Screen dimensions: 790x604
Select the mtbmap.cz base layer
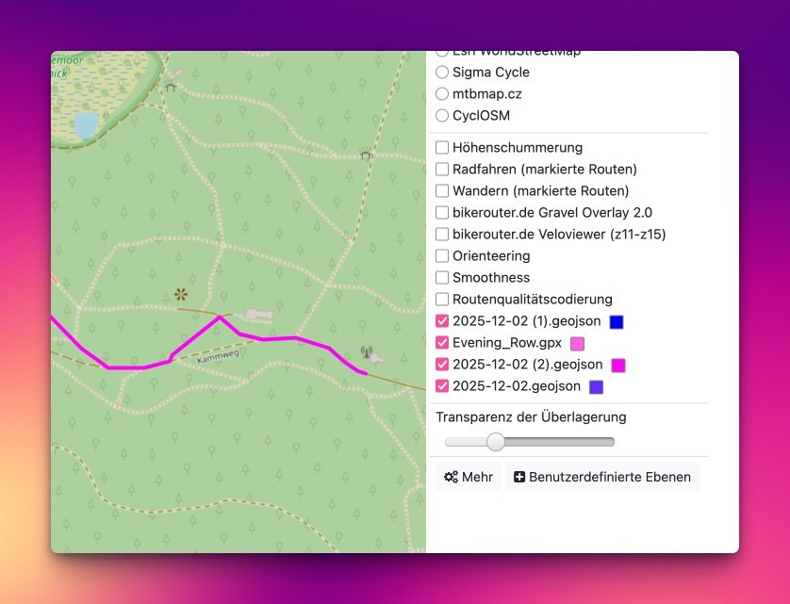point(442,93)
